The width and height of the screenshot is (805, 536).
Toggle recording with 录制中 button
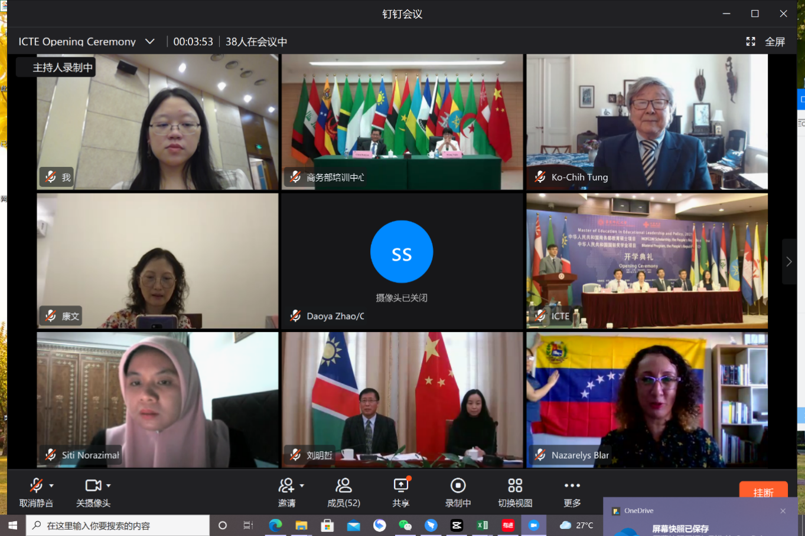click(x=458, y=492)
